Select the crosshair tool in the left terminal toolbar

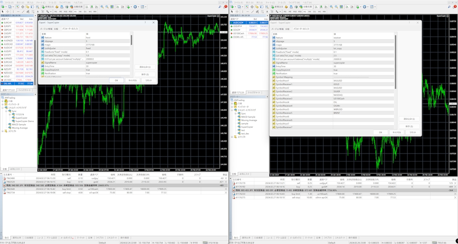[8, 12]
